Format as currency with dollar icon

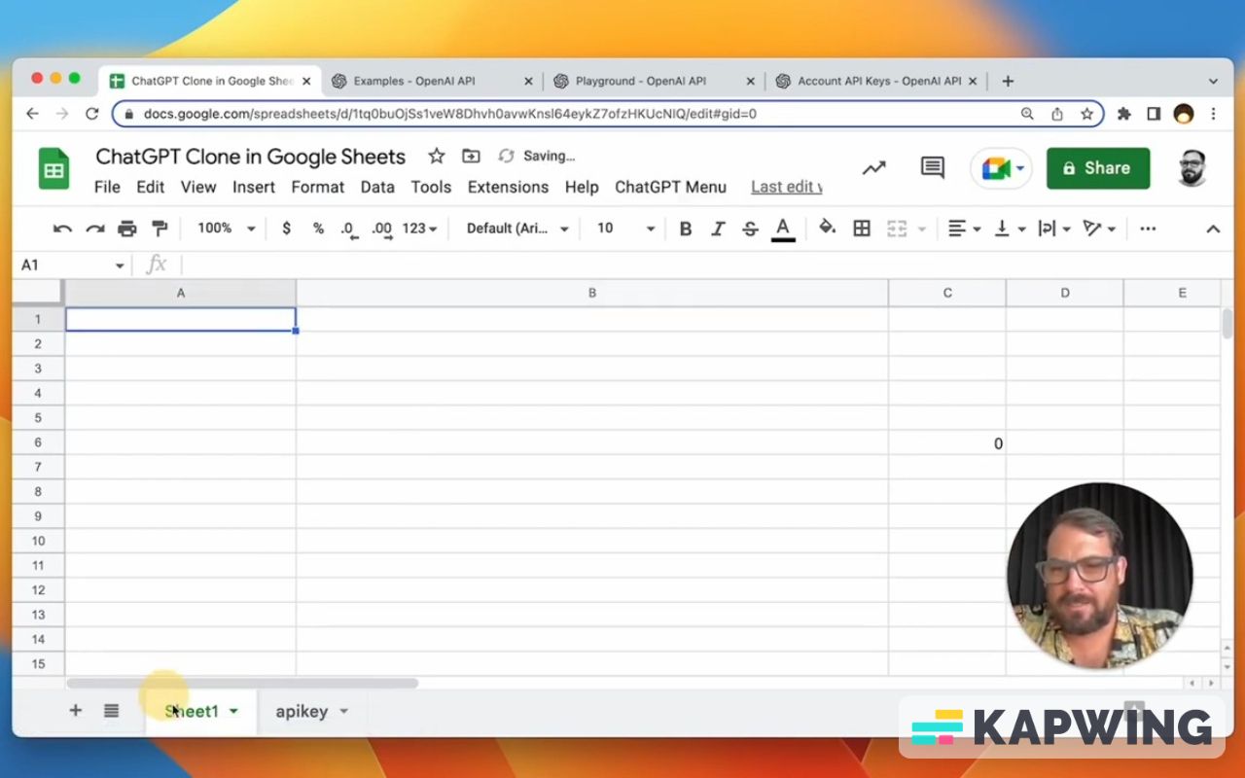(286, 229)
